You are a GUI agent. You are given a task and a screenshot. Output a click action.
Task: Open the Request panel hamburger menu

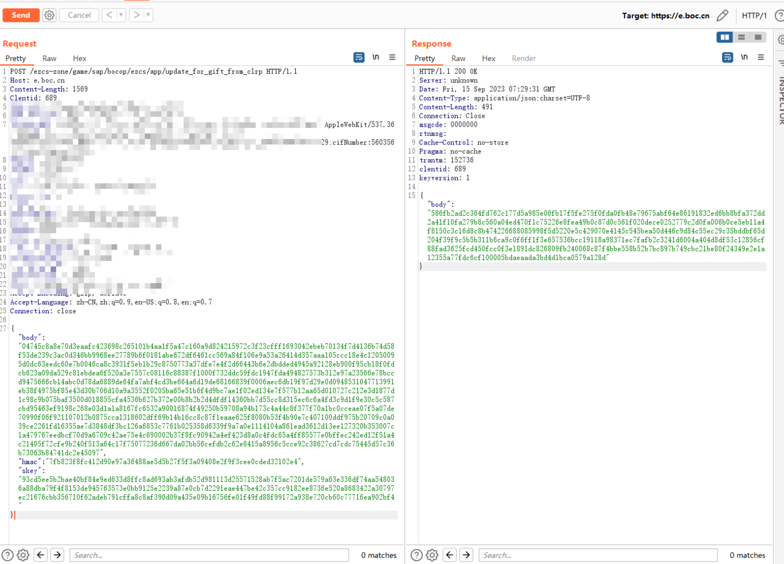point(392,57)
